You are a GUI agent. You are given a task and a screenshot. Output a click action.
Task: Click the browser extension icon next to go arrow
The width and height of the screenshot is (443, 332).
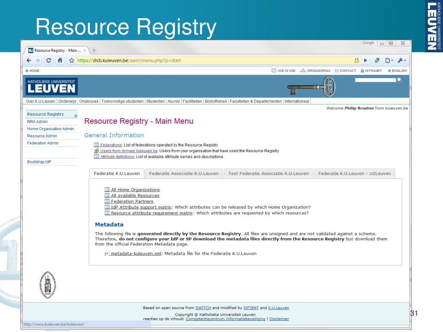377,61
